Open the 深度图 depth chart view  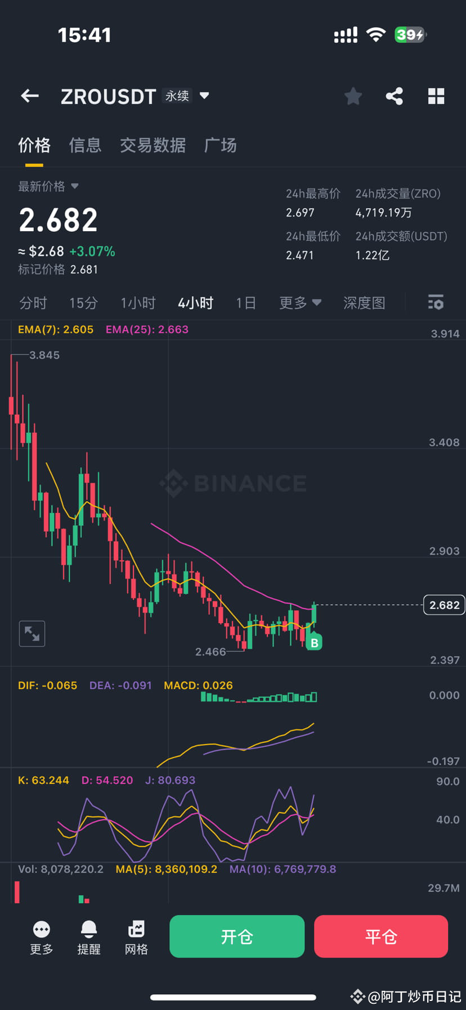[364, 303]
